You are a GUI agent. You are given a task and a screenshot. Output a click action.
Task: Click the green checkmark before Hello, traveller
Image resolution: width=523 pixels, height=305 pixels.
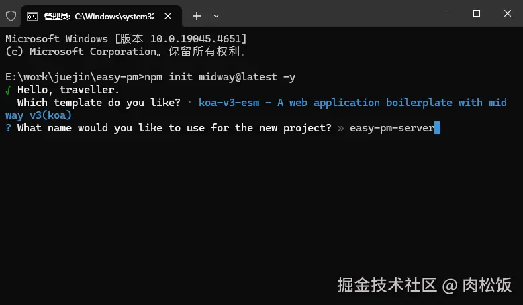point(8,90)
